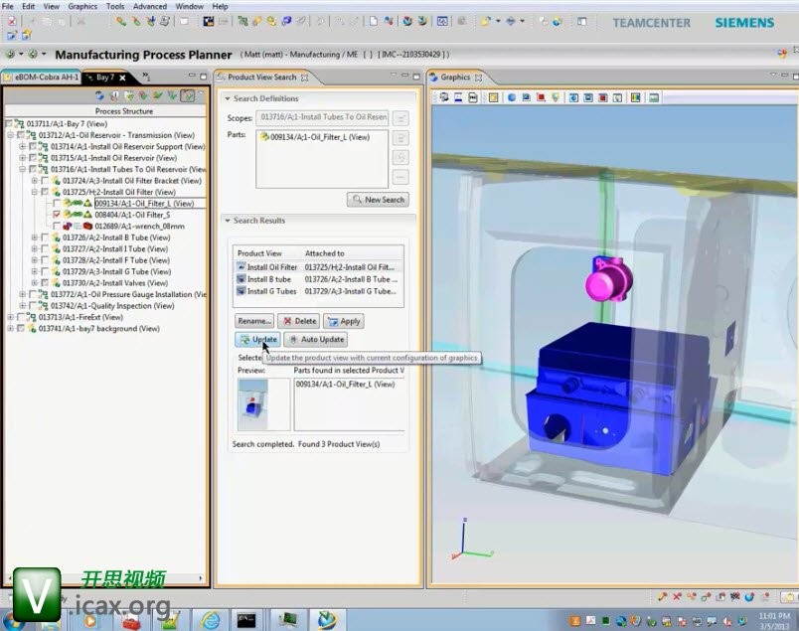Screen dimensions: 799x631
Task: Click the yellow square icon in Graphics toolbar
Action: 493,97
